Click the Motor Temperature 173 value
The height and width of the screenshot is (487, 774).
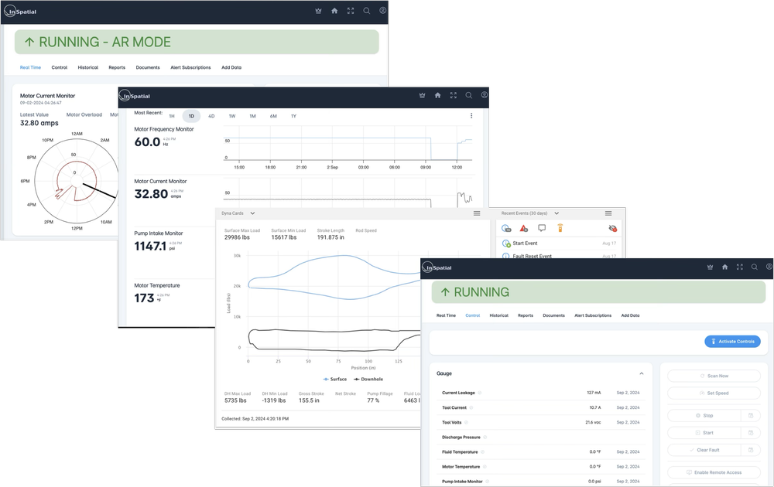(x=144, y=298)
